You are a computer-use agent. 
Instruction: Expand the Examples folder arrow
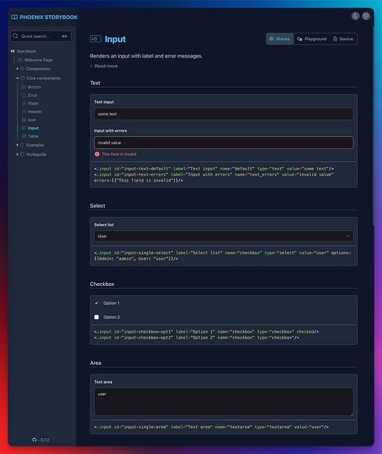pyautogui.click(x=17, y=145)
